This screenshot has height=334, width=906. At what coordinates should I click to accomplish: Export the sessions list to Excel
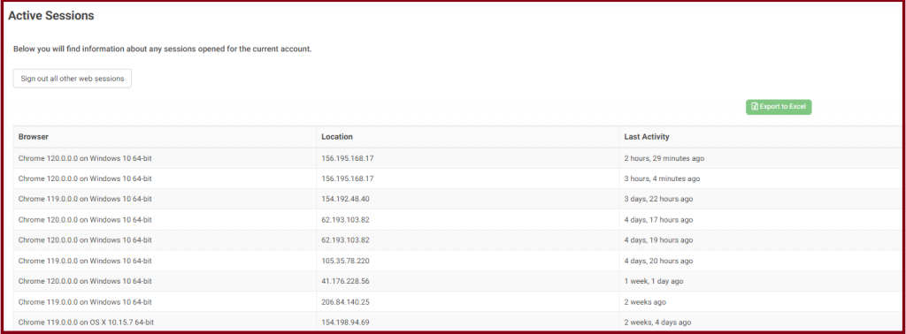[779, 107]
